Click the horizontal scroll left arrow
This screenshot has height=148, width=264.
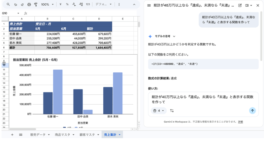click(133, 129)
